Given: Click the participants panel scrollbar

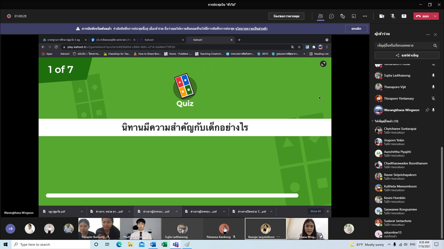Looking at the screenshot, I should pos(441,192).
